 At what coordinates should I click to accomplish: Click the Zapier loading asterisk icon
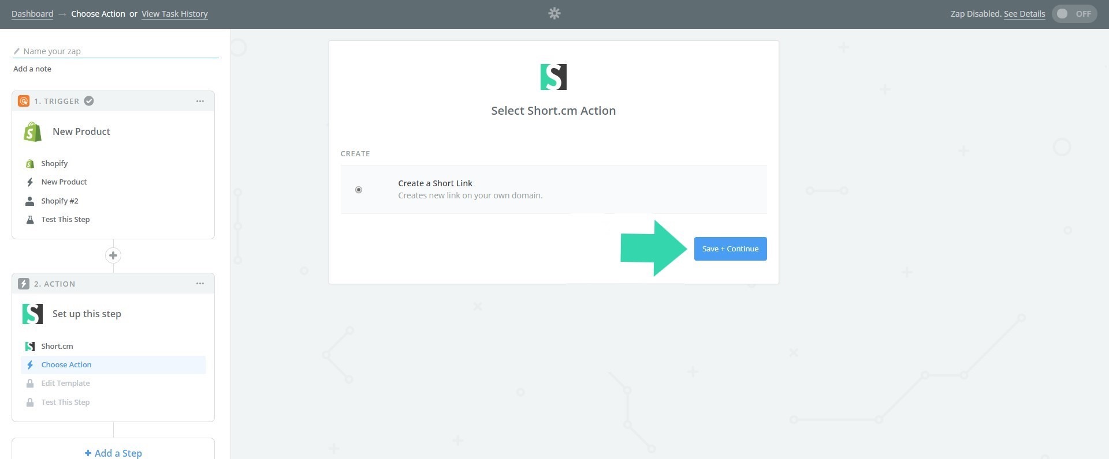pyautogui.click(x=554, y=13)
